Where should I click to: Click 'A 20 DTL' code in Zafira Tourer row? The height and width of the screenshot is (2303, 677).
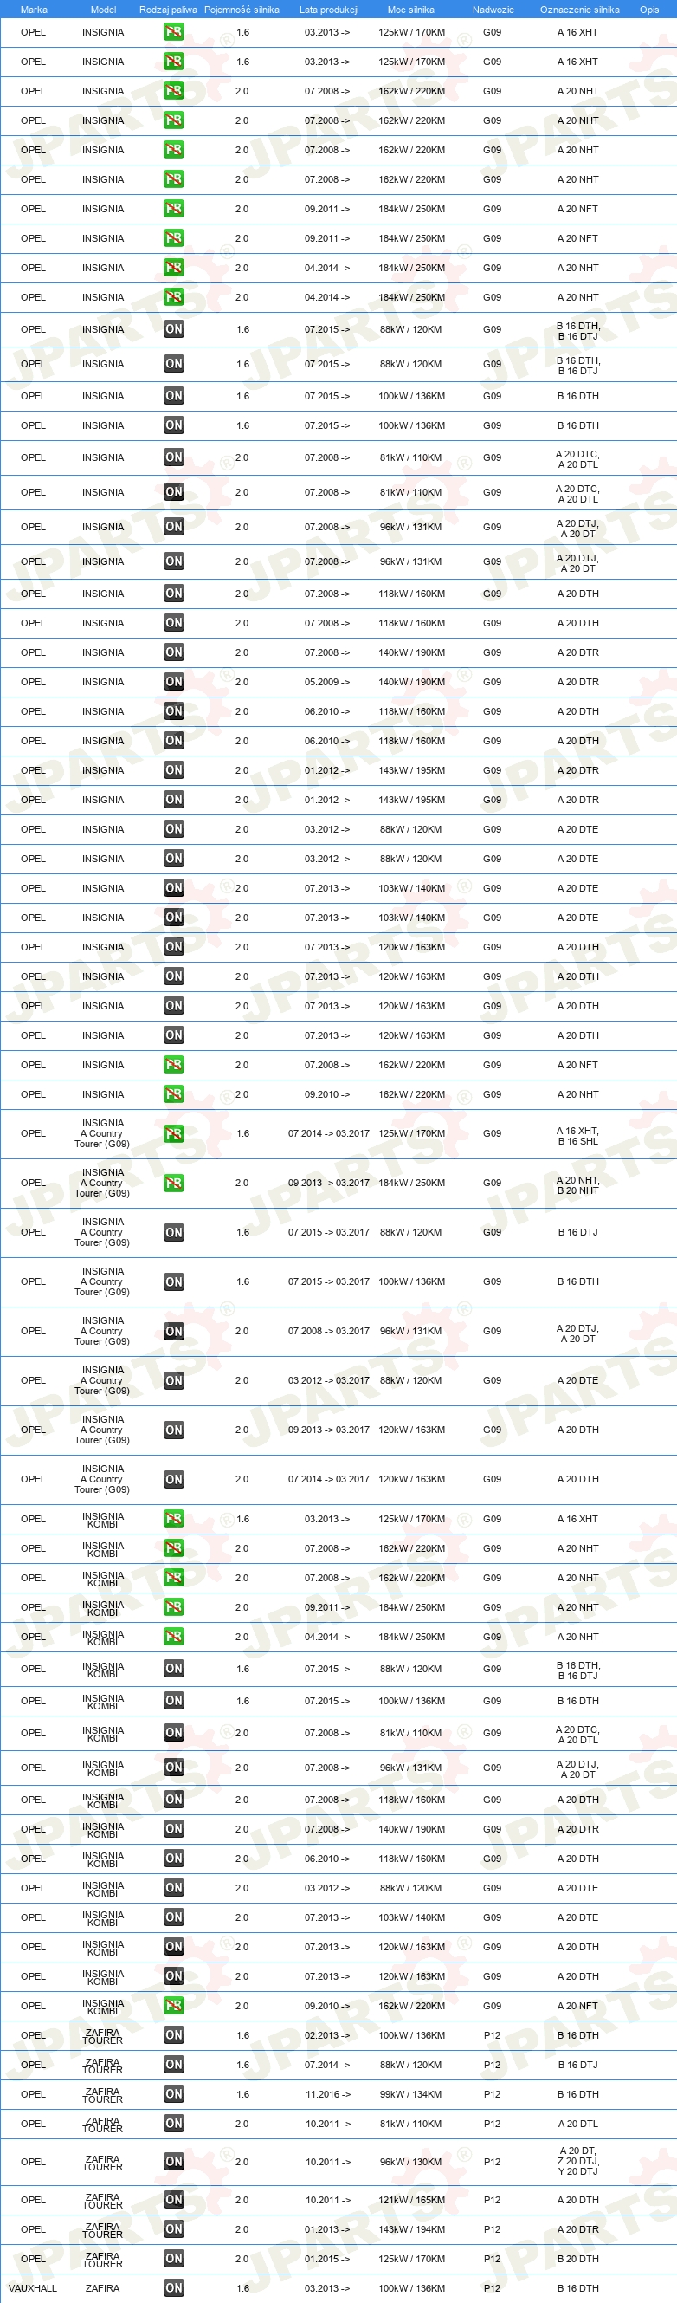point(577,2125)
